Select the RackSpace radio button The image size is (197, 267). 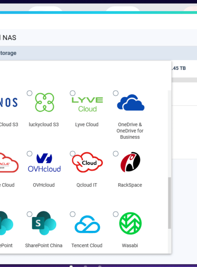click(116, 154)
